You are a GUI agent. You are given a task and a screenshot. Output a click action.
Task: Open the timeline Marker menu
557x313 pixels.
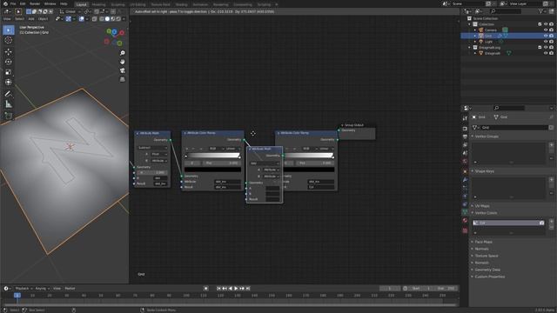[x=70, y=289]
